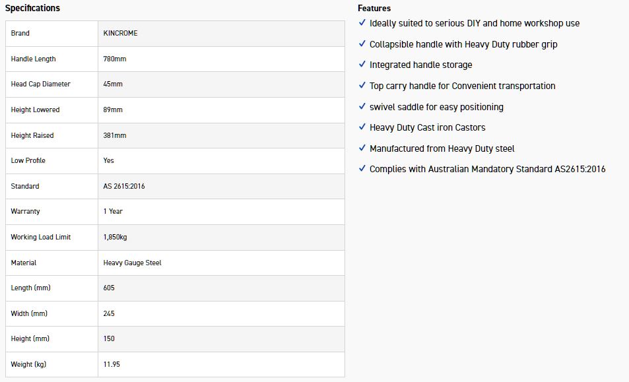Click the checkmark beside 'swivel saddle for easy positioning'

(362, 107)
